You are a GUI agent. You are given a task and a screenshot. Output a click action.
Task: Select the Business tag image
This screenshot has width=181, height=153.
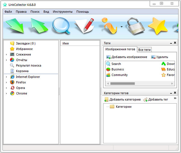click(117, 69)
